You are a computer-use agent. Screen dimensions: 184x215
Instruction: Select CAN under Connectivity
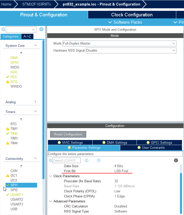point(14,171)
